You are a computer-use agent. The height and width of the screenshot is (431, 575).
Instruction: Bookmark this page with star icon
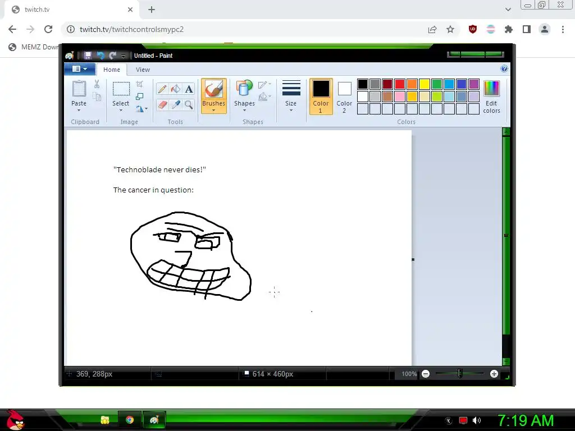[450, 29]
